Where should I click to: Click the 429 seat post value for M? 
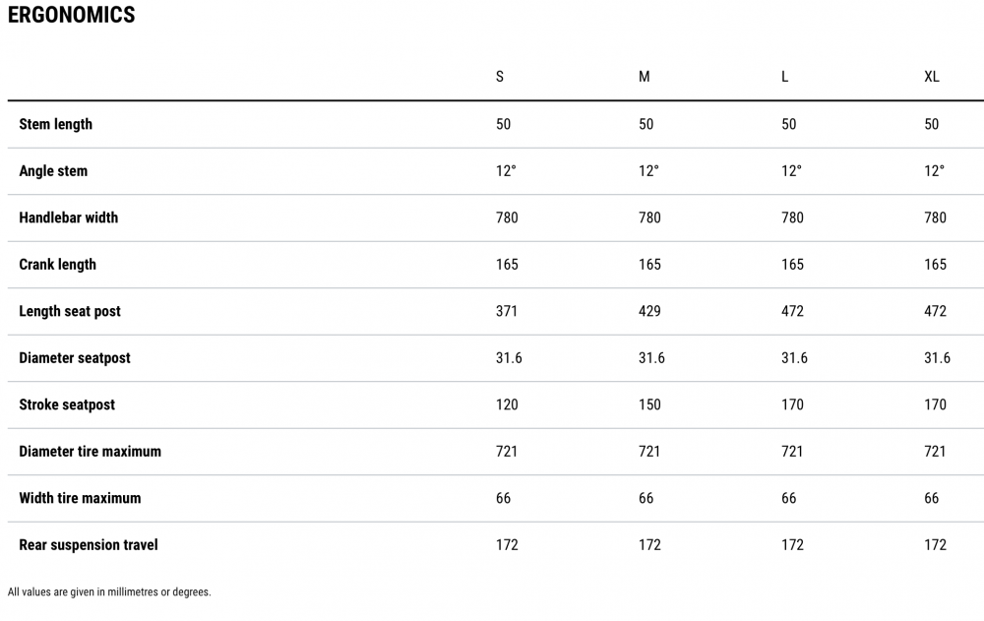coord(649,311)
